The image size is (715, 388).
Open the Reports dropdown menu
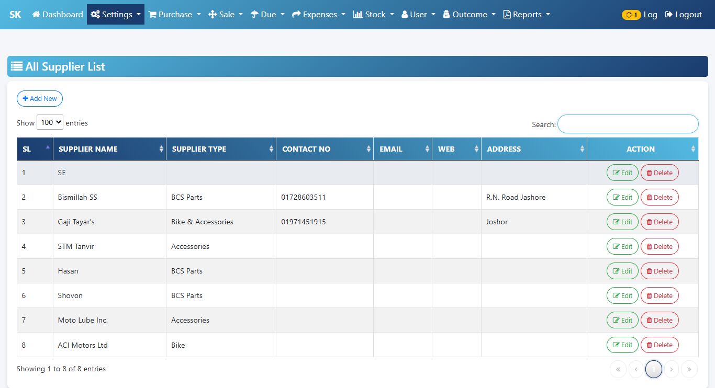click(x=526, y=14)
